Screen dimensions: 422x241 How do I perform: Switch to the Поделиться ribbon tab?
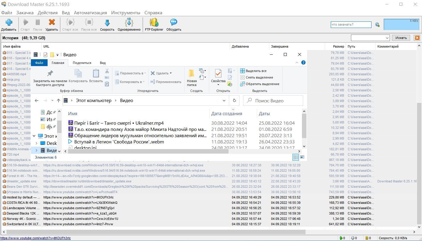(x=82, y=63)
